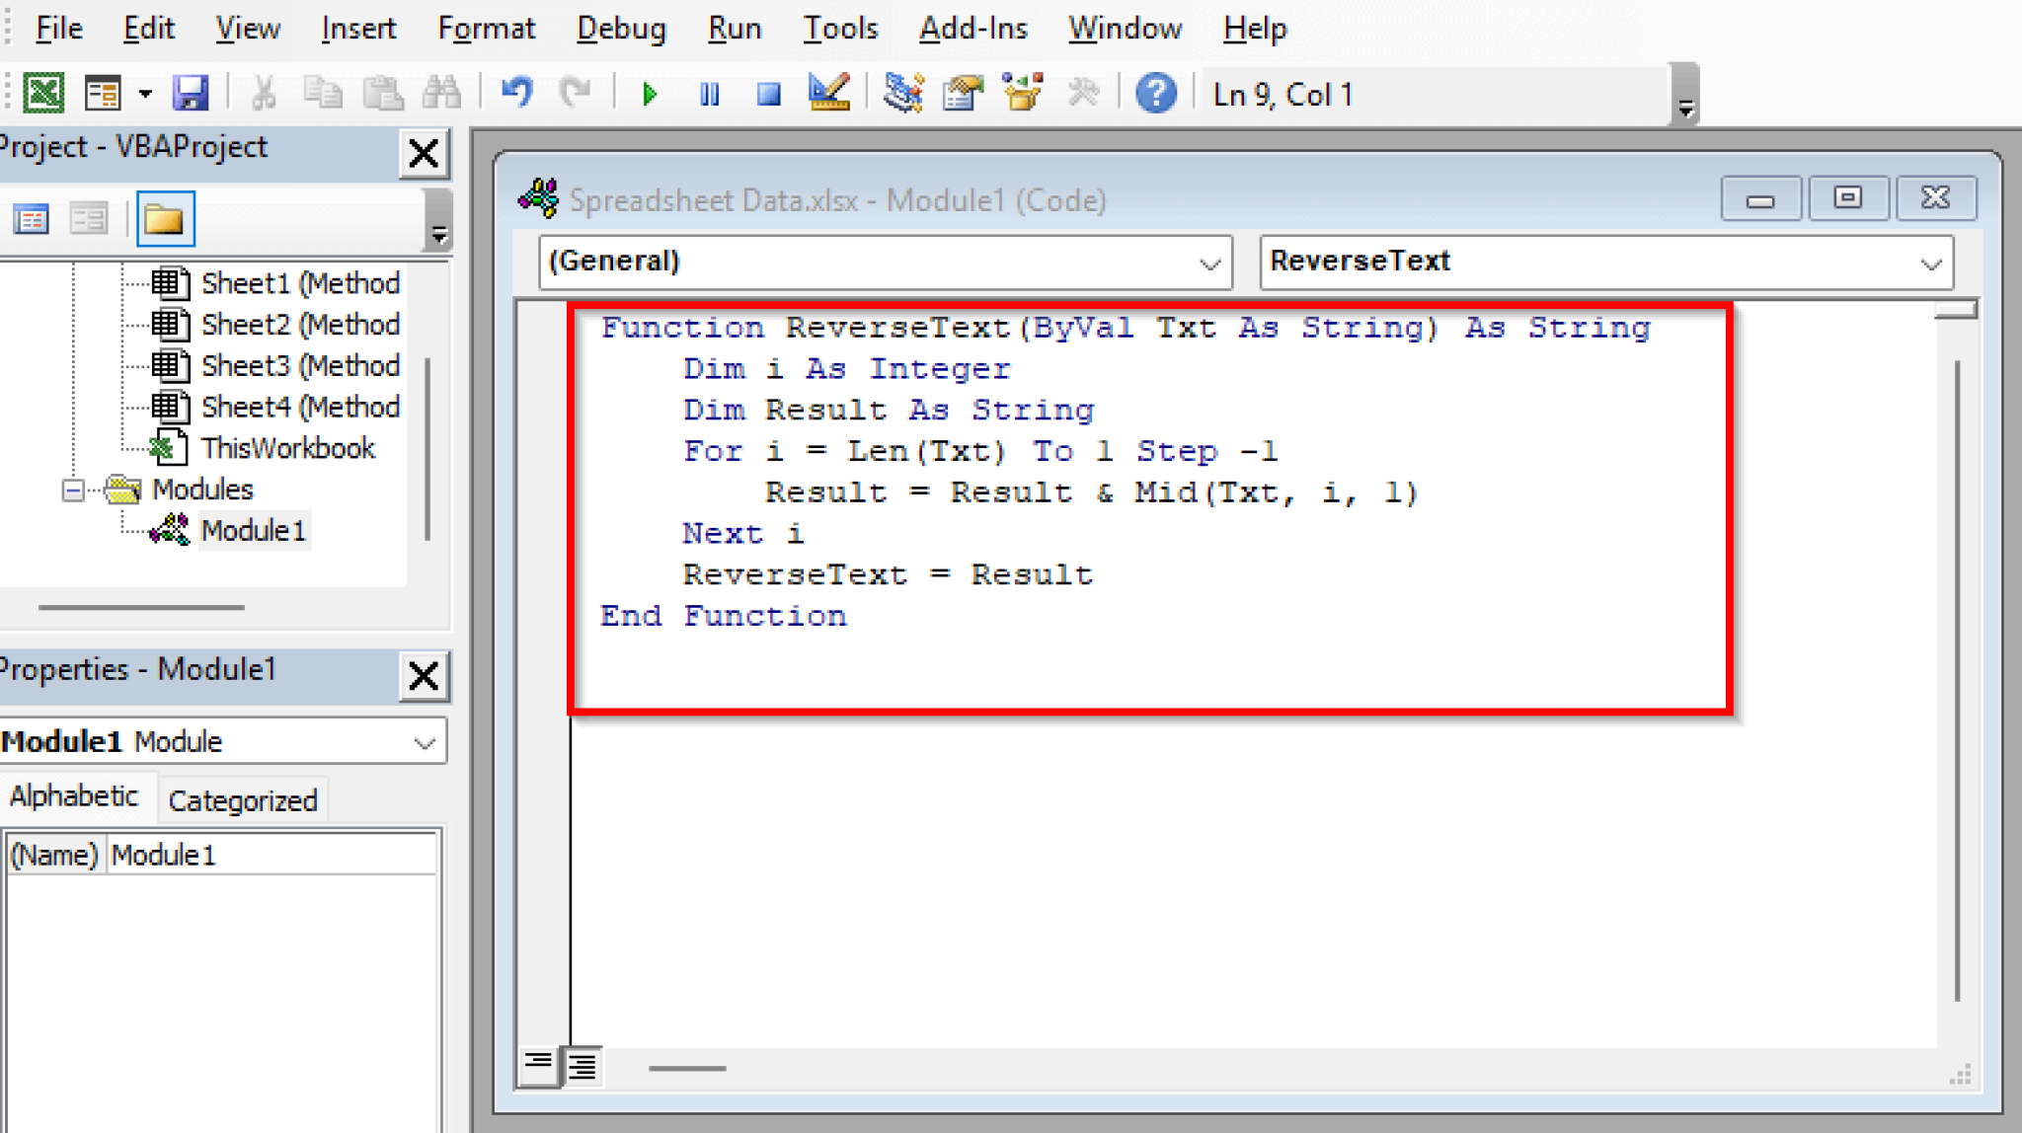
Task: Collapse the Modules folder in the project tree
Action: (74, 490)
